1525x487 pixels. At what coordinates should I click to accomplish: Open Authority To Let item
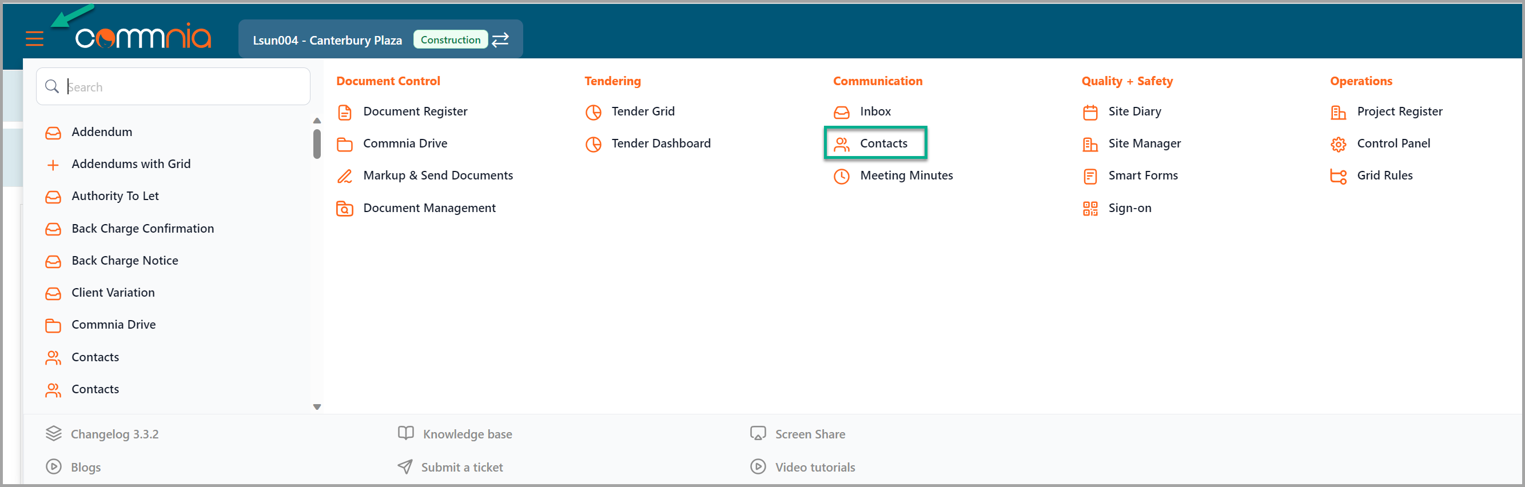(x=115, y=196)
